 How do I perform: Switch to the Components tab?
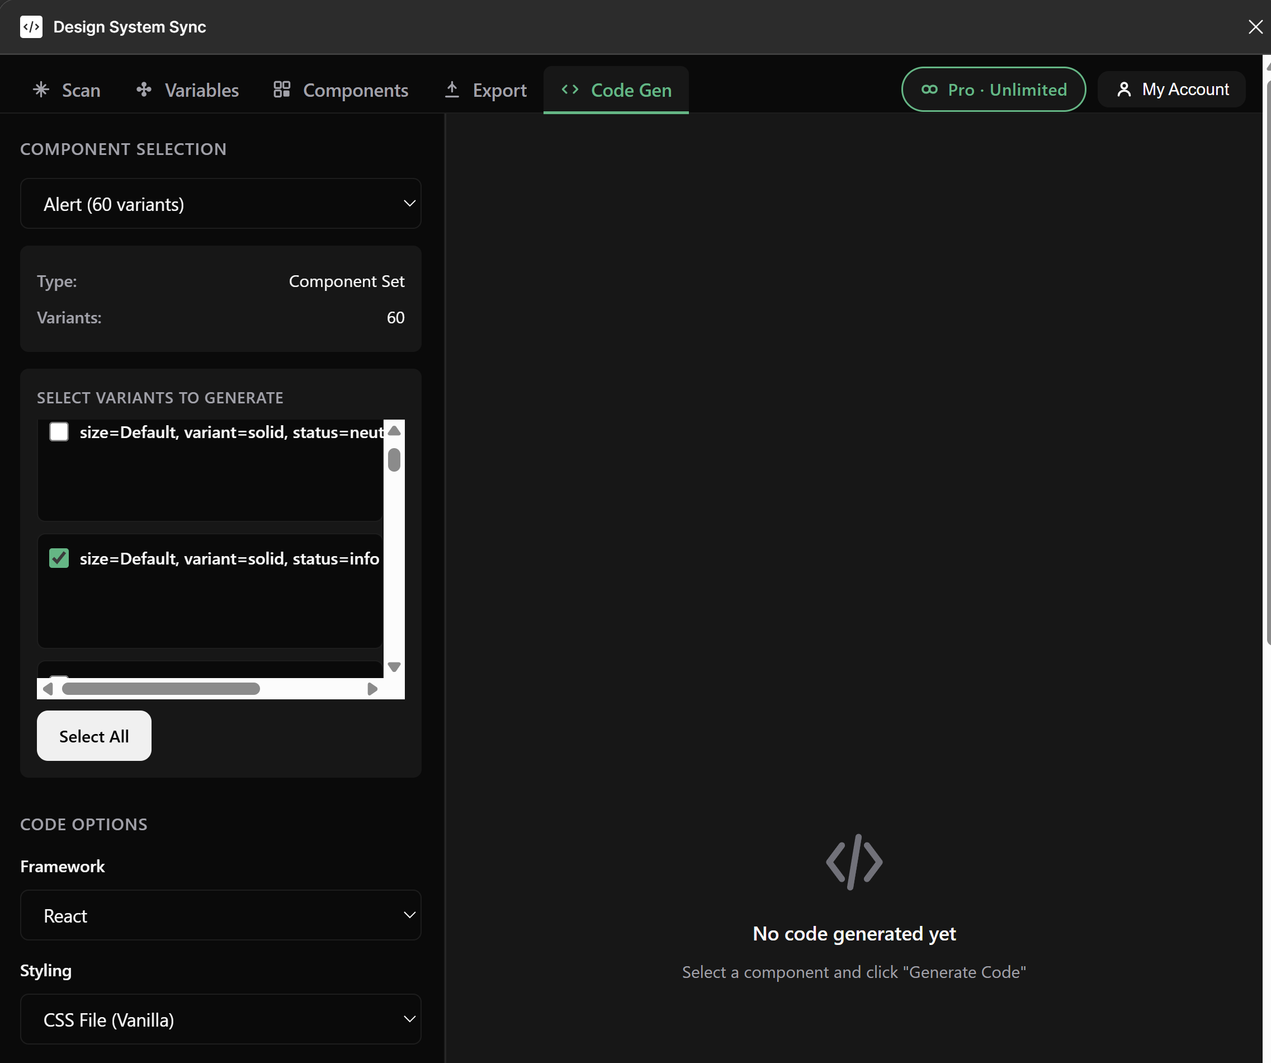point(341,90)
